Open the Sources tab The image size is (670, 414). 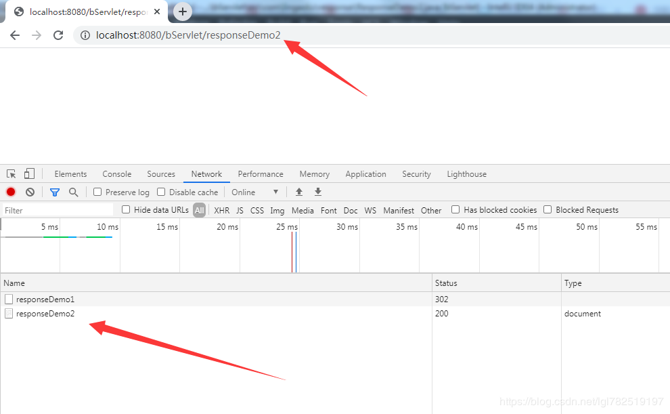[161, 174]
